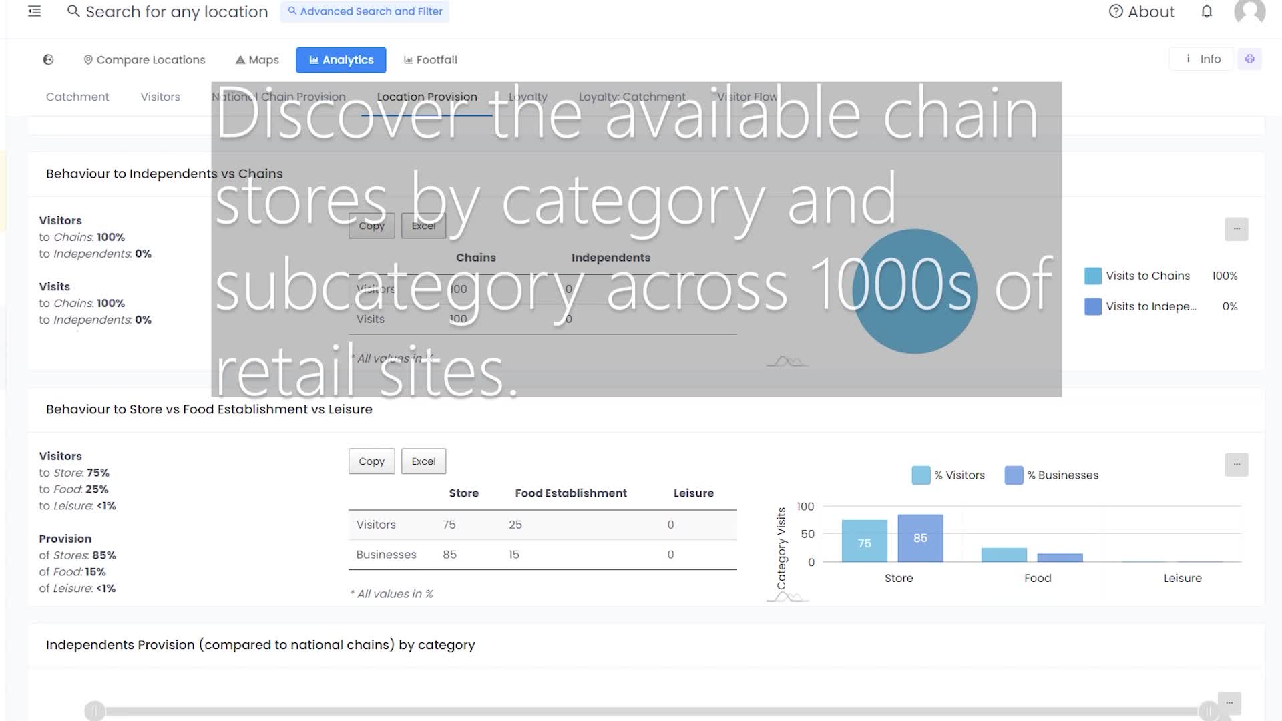Click the Visits to Chains pie circle

point(914,292)
